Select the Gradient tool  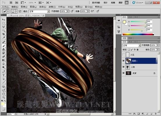click(x=3, y=60)
